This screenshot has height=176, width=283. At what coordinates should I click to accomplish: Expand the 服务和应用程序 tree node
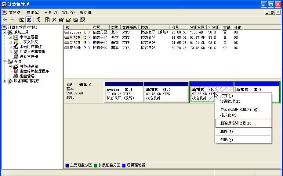coord(4,81)
